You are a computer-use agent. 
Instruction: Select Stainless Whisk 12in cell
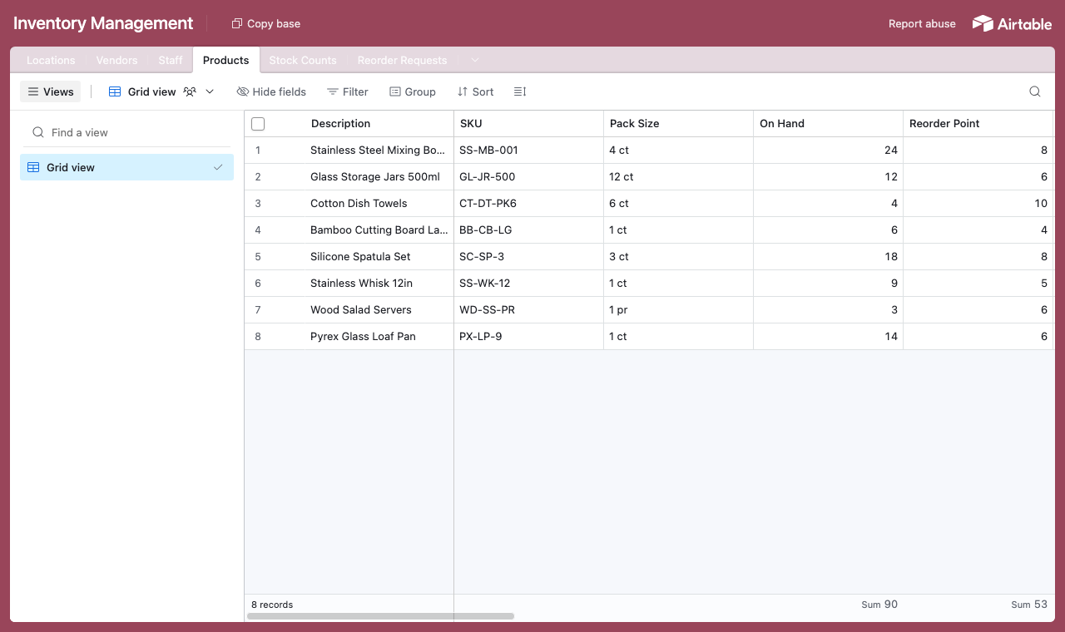(379, 284)
